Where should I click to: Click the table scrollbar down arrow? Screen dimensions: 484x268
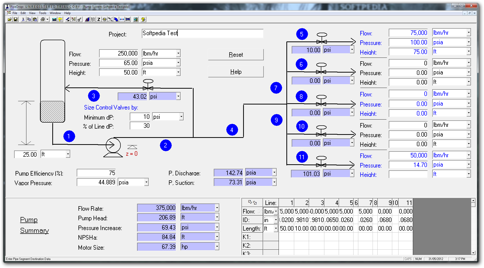(473, 253)
